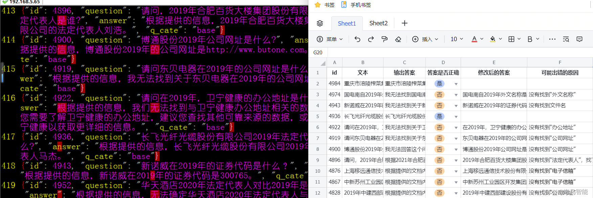
Task: Open the 手机书签 mobile bookmarks item
Action: (356, 5)
